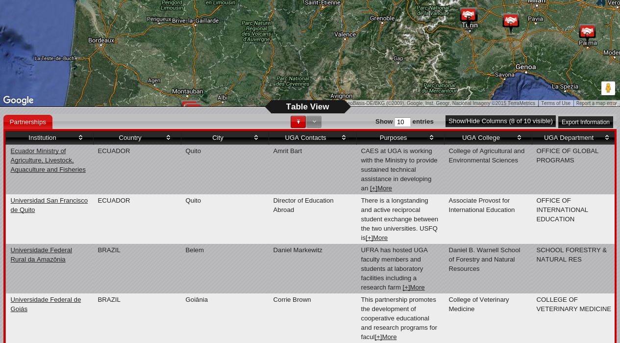Click the Amrit Bart contact cell
620x343 pixels.
(x=313, y=169)
